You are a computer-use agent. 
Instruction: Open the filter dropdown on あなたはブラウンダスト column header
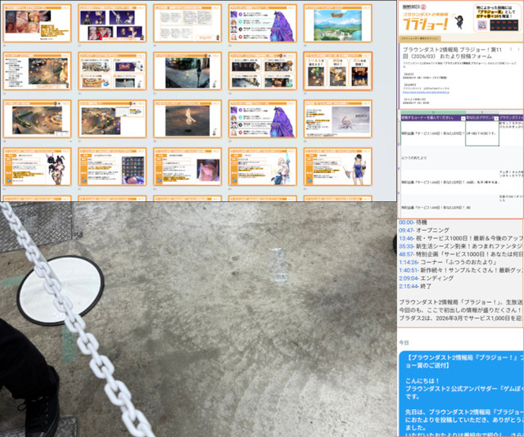pos(496,118)
